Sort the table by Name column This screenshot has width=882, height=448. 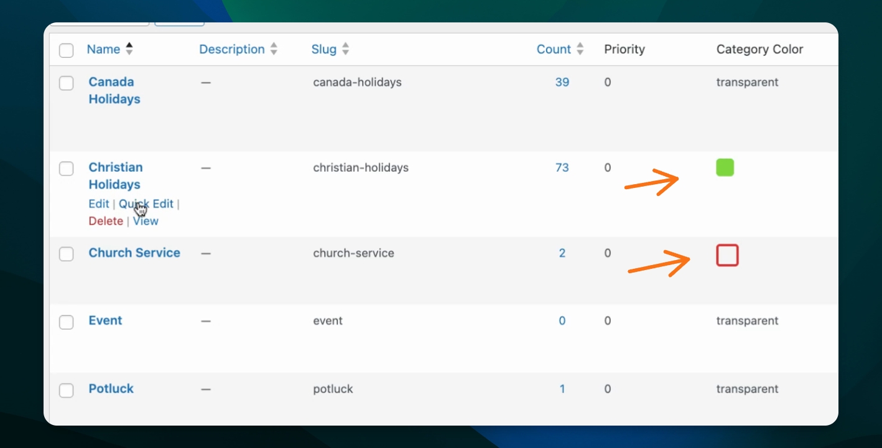point(103,49)
